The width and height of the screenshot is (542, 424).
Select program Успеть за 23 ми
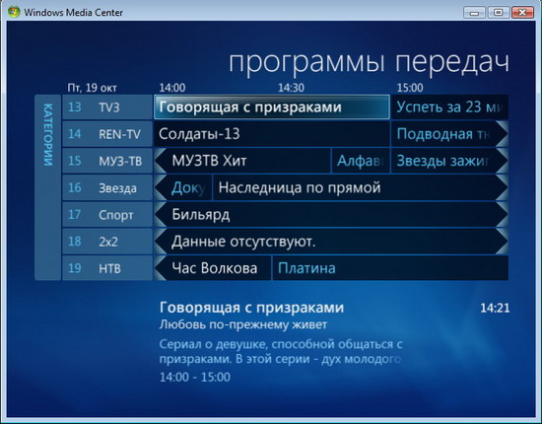pos(449,107)
